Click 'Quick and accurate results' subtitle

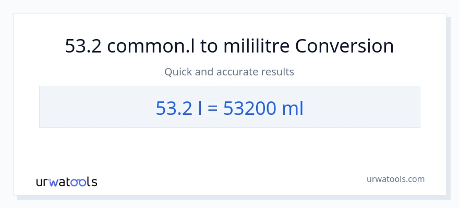click(x=229, y=72)
